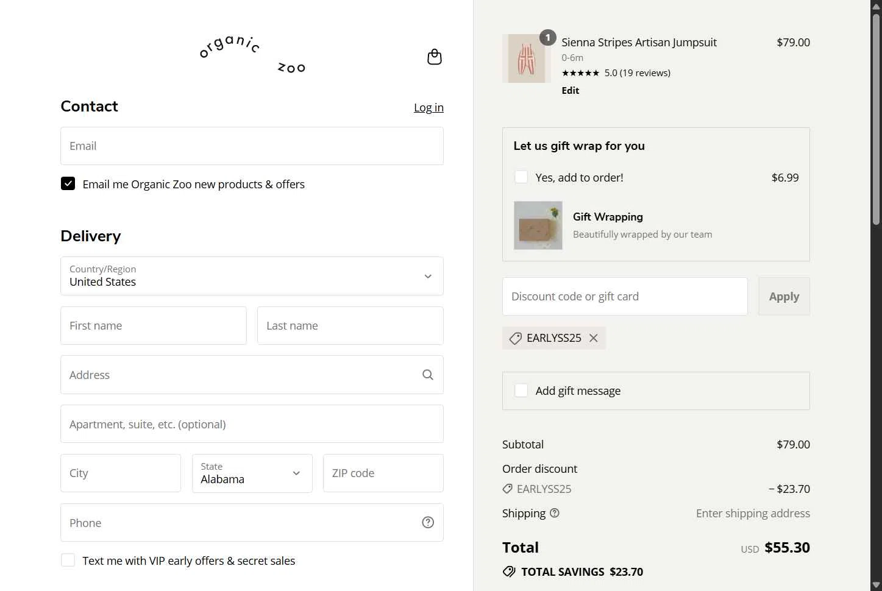Screen dimensions: 882x591
Task: Focus the First name field
Action: pos(154,326)
